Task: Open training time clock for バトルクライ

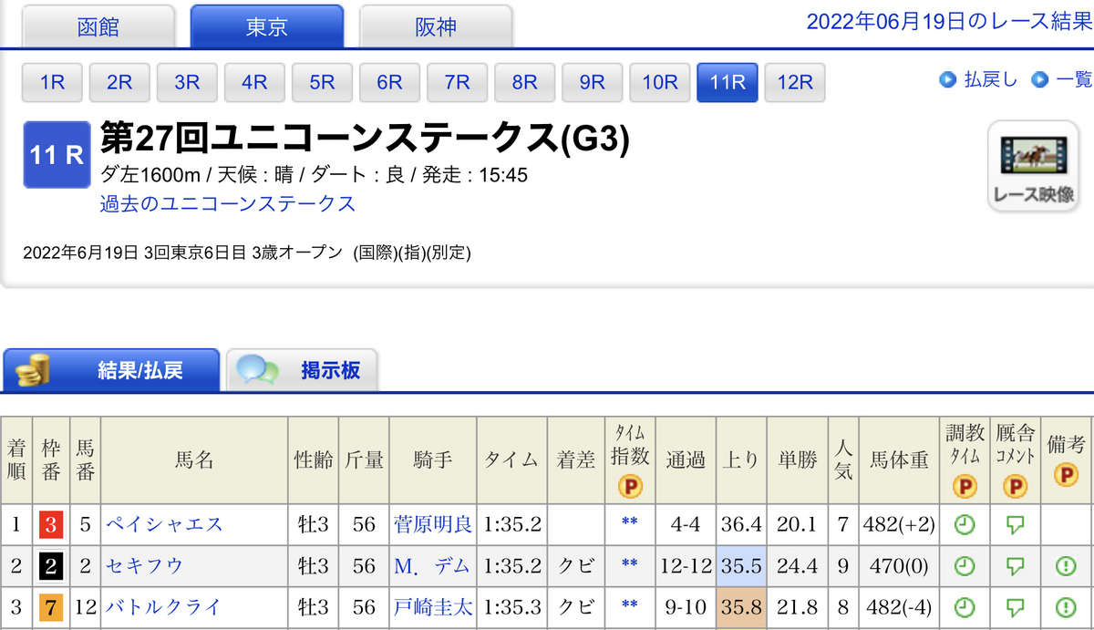Action: [x=965, y=607]
